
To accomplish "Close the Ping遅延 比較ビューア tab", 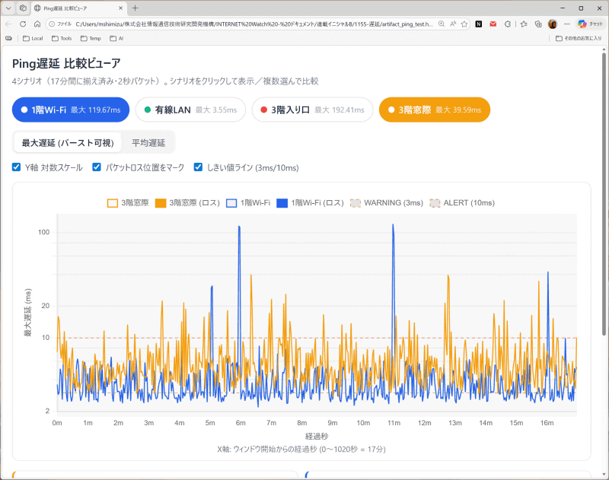I will click(x=121, y=8).
